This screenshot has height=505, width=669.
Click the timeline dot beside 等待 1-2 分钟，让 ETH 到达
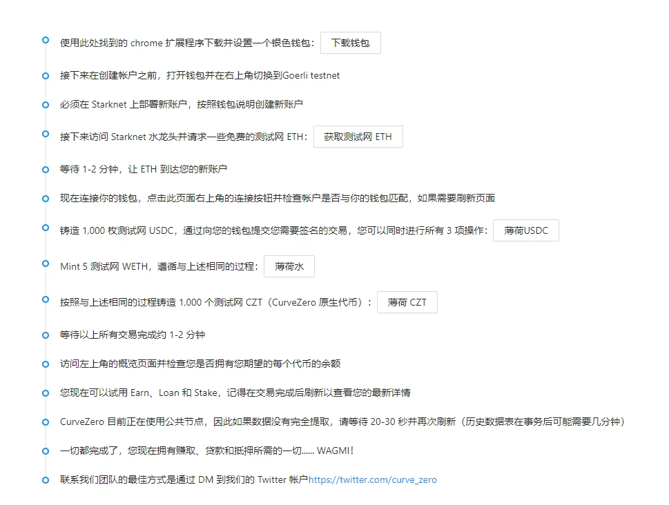click(46, 170)
